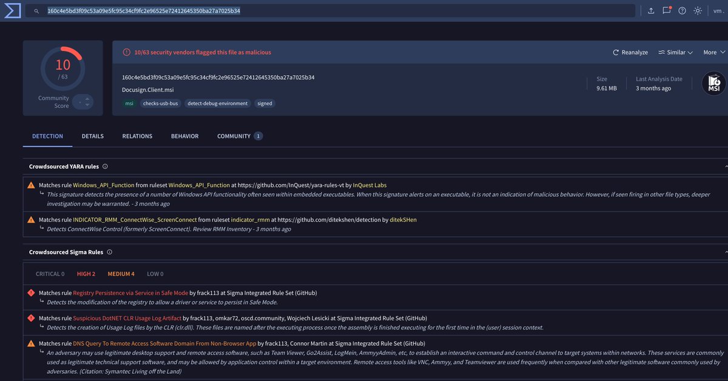
Task: Click the checks-usb-bus tag
Action: 161,104
